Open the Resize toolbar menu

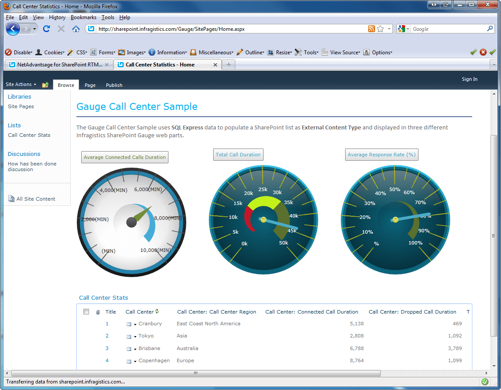[x=280, y=53]
